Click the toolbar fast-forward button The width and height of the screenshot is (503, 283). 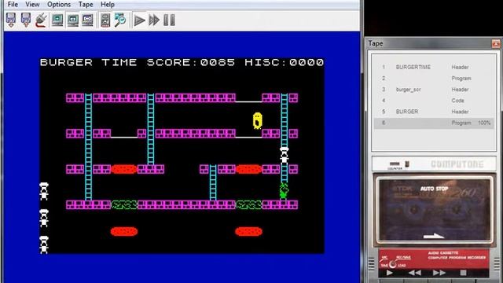tap(154, 20)
